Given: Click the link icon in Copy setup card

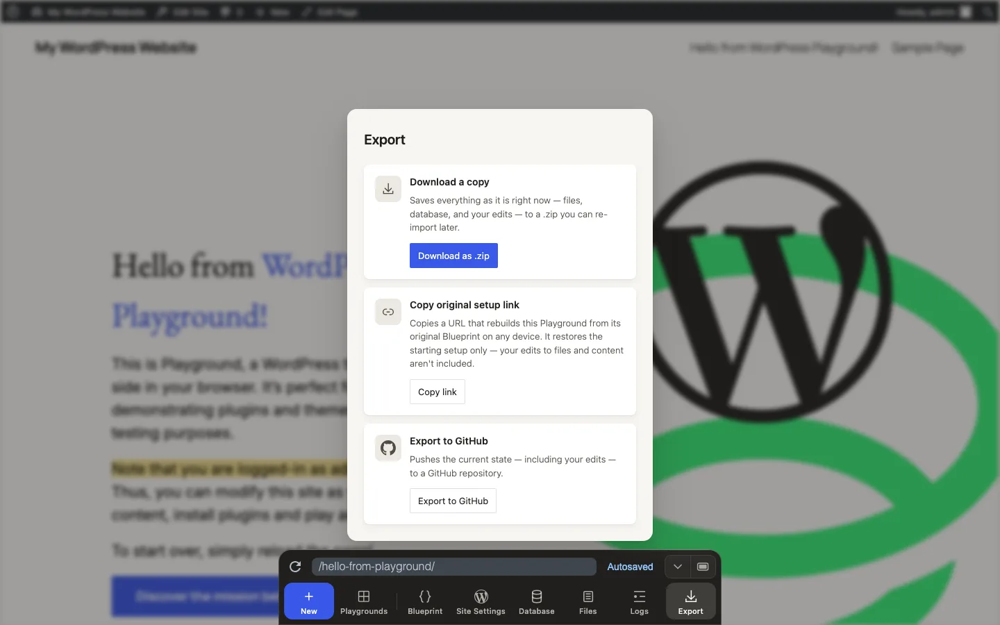Looking at the screenshot, I should (388, 312).
